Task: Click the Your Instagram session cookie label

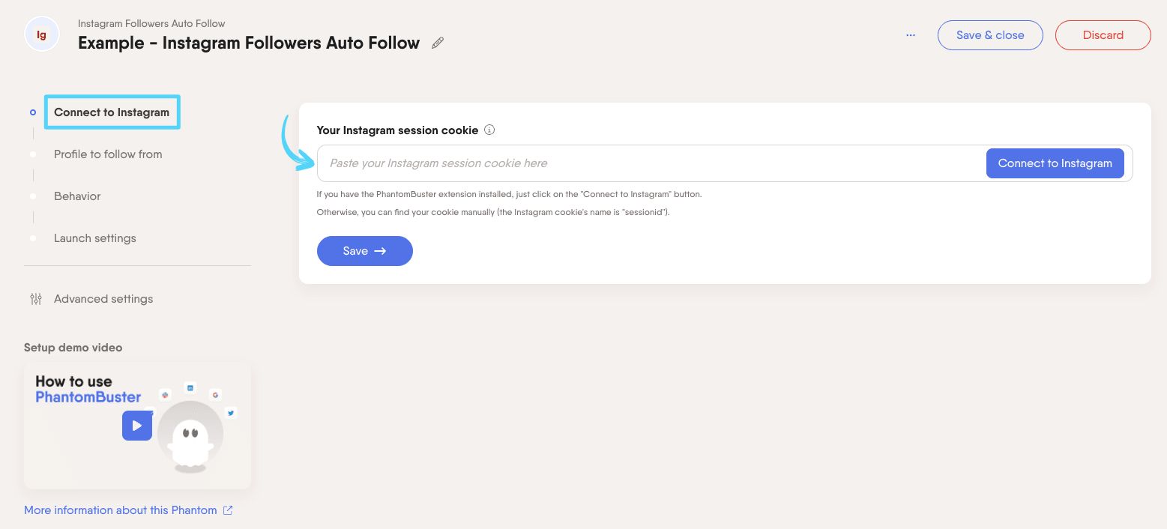Action: tap(397, 130)
